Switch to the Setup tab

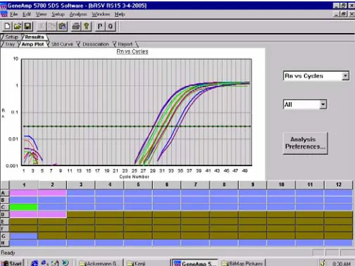click(x=11, y=37)
